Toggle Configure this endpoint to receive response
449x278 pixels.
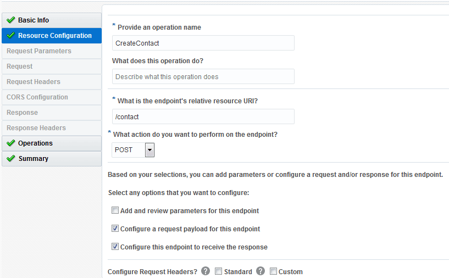115,247
